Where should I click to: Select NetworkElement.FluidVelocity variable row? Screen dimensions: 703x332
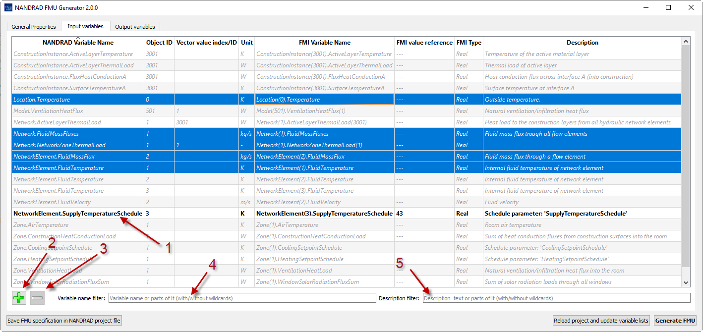347,202
